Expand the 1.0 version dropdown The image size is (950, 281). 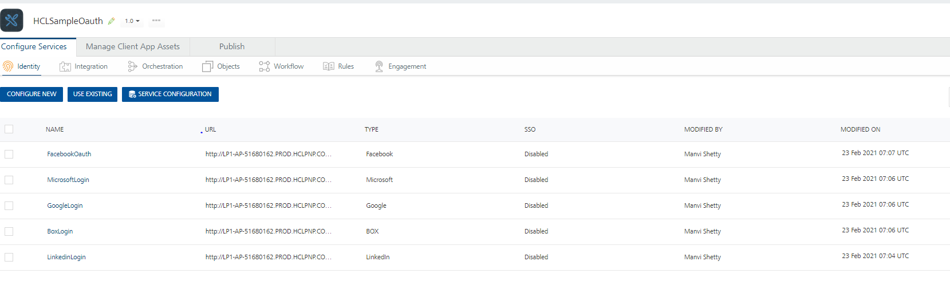(132, 21)
